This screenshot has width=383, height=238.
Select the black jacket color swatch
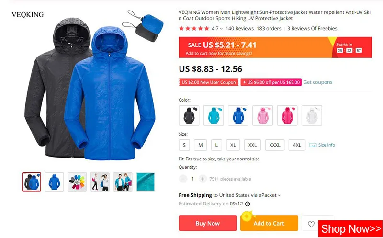189,115
